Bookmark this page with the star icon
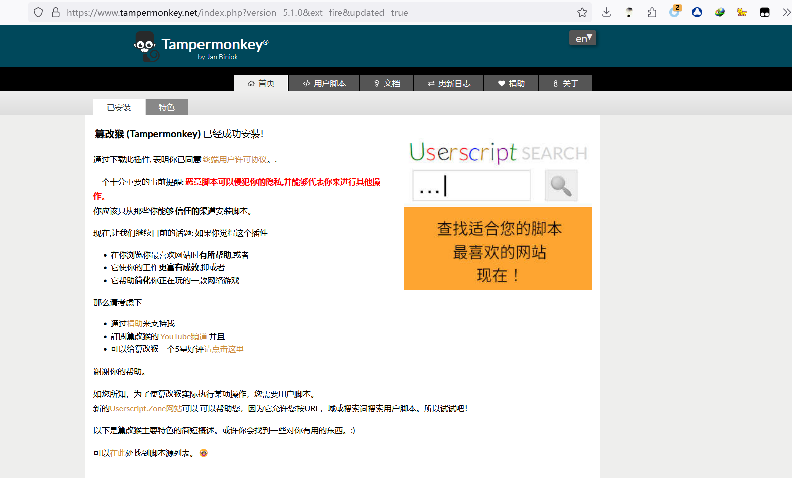792x478 pixels. [x=582, y=12]
